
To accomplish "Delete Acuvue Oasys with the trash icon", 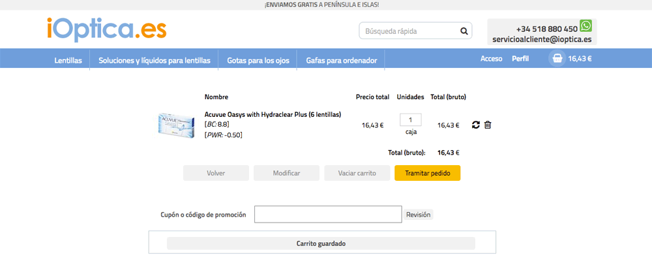I will tap(488, 125).
